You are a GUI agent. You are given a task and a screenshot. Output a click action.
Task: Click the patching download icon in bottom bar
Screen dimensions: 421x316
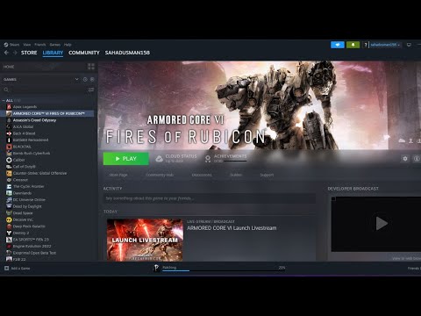(x=156, y=268)
